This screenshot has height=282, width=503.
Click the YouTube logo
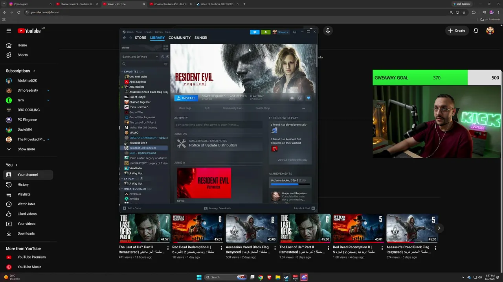tap(29, 31)
